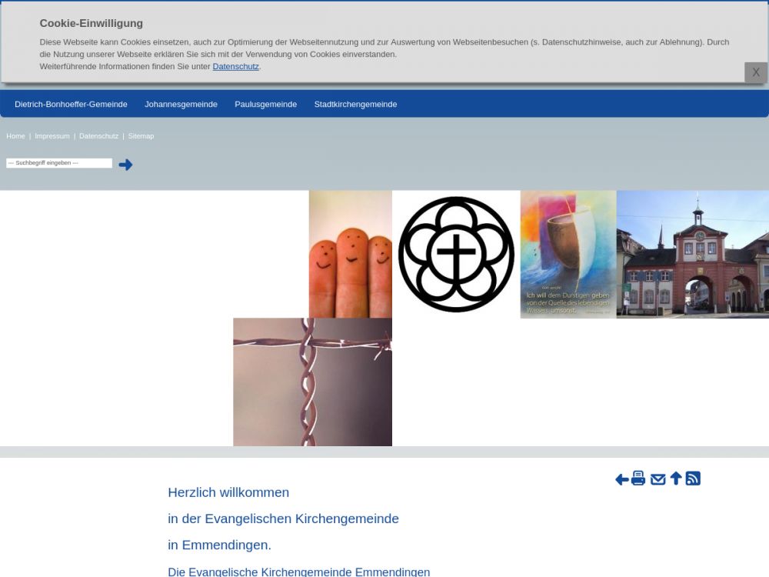
Task: Print the page using printer icon
Action: click(638, 479)
